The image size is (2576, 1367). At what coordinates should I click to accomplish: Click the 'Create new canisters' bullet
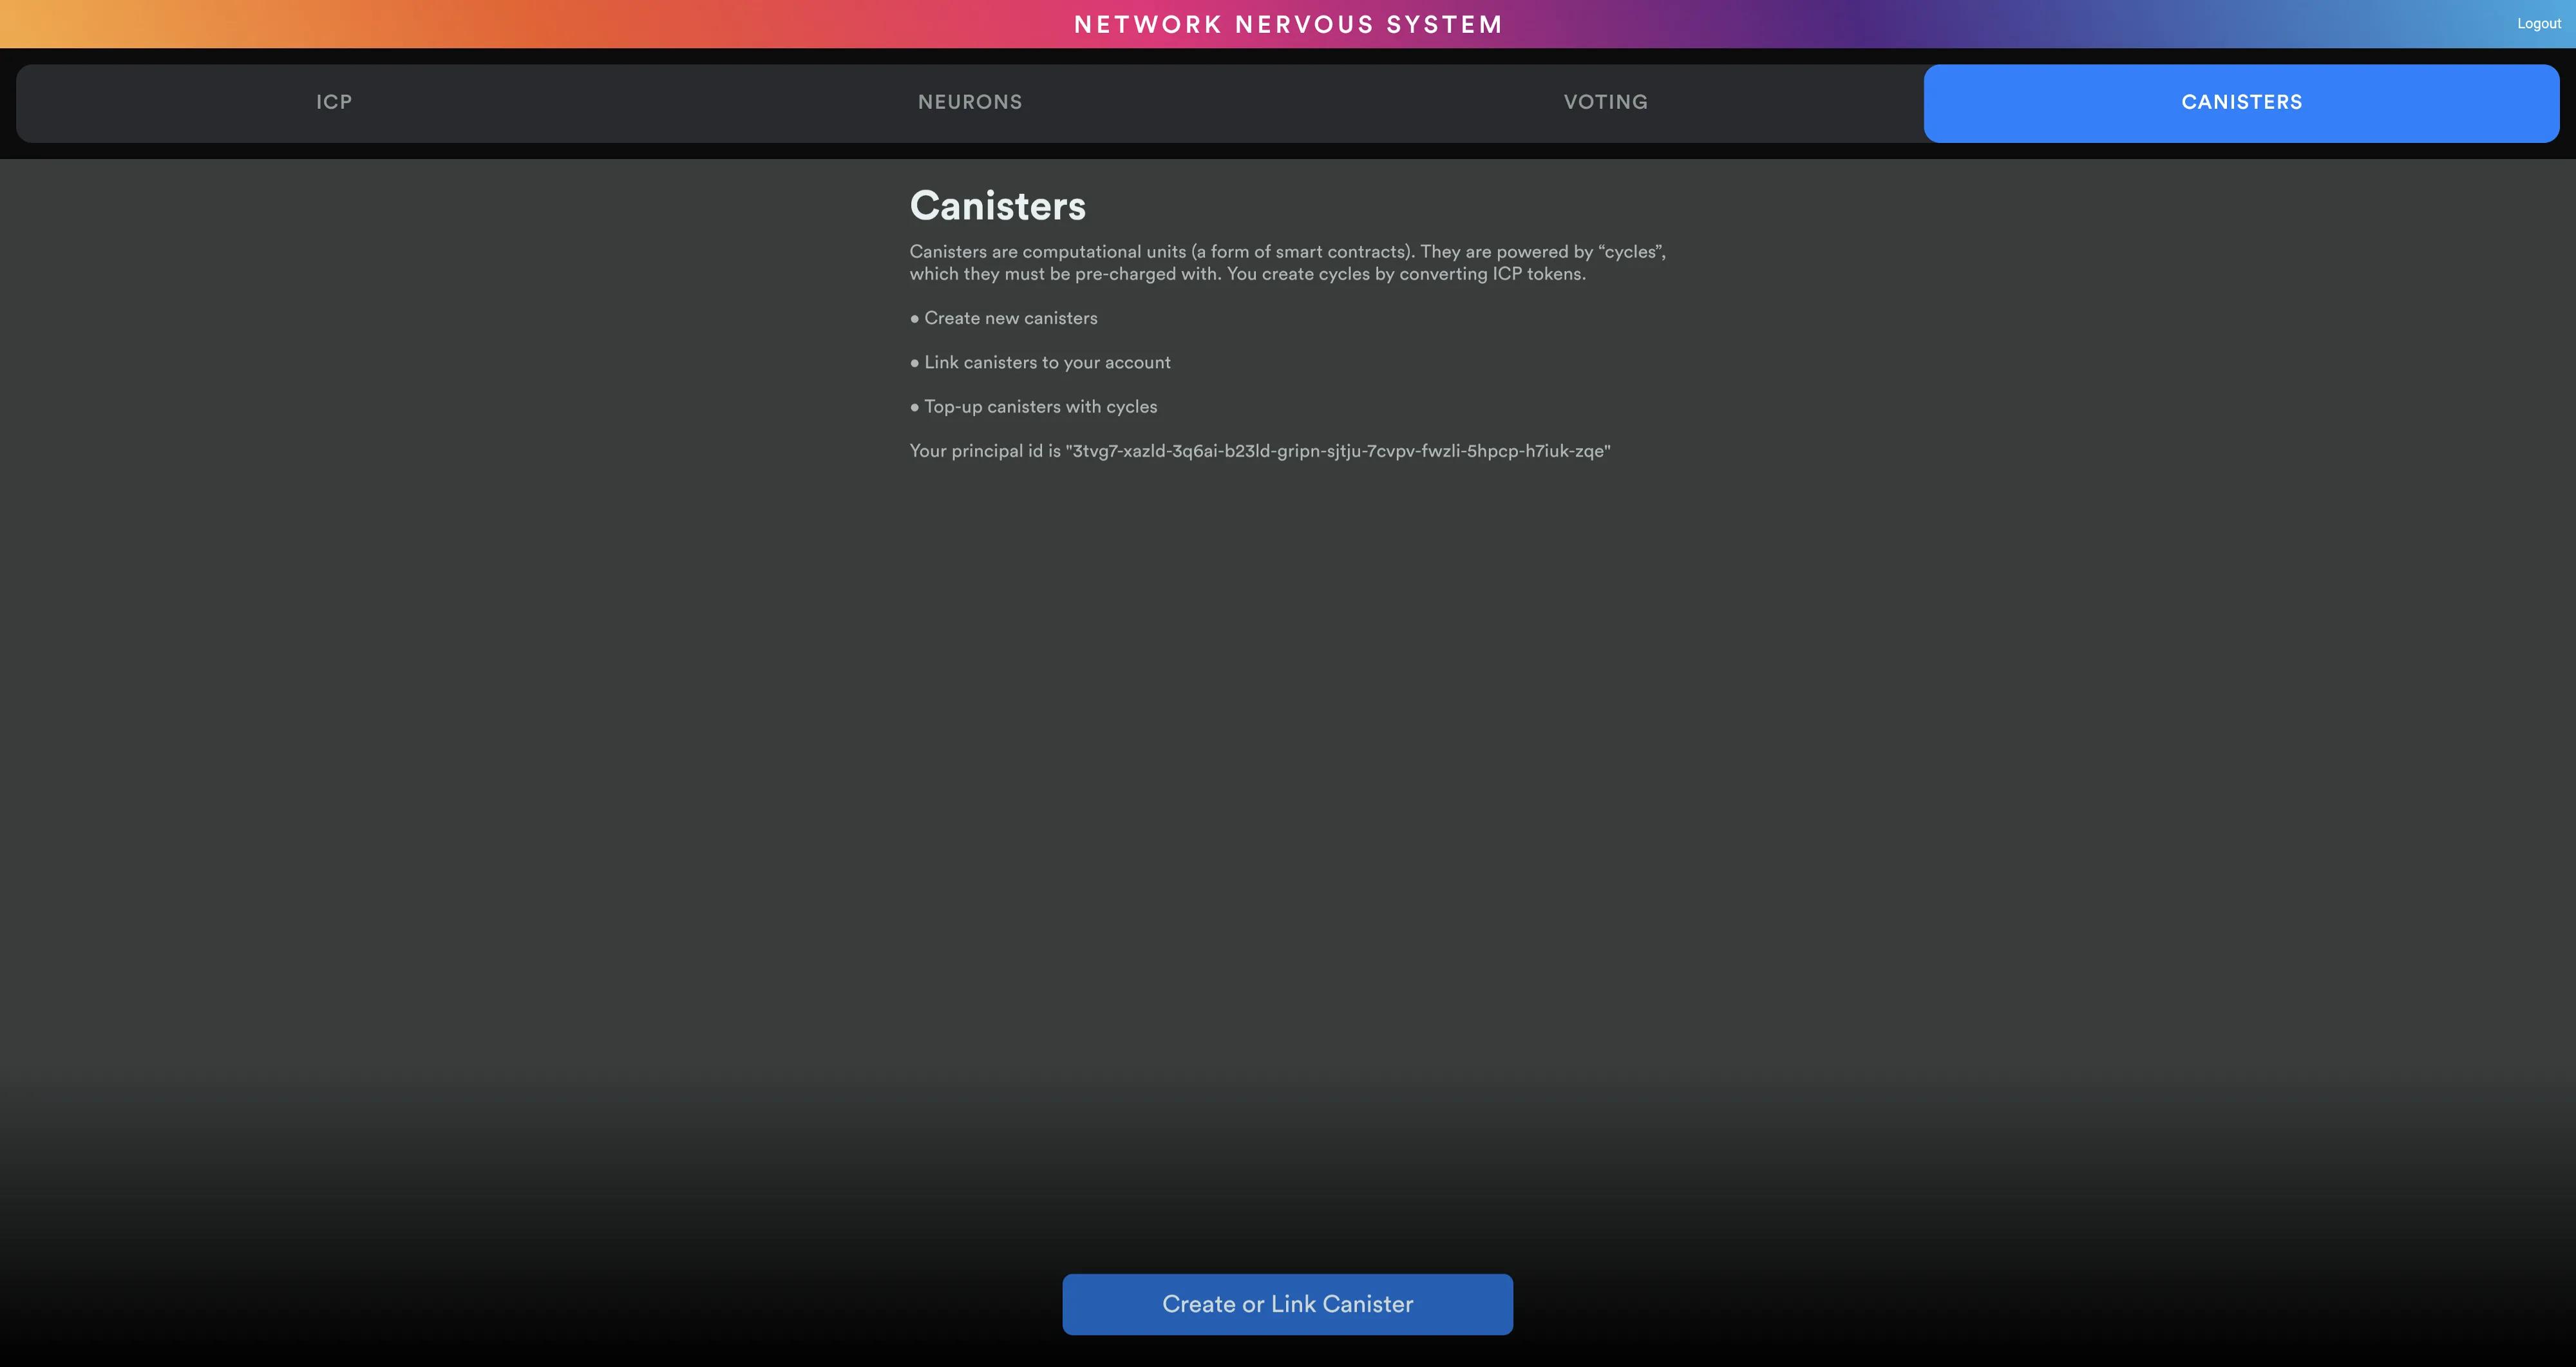(1003, 318)
